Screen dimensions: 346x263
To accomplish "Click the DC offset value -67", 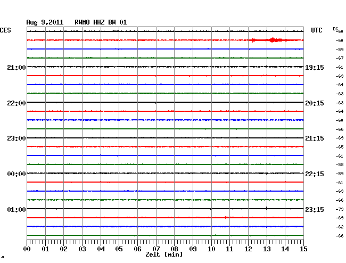I will click(x=340, y=58).
